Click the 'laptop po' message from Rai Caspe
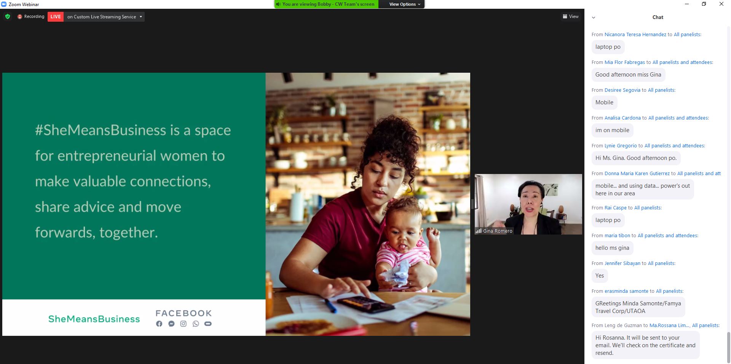The width and height of the screenshot is (731, 364). [608, 220]
